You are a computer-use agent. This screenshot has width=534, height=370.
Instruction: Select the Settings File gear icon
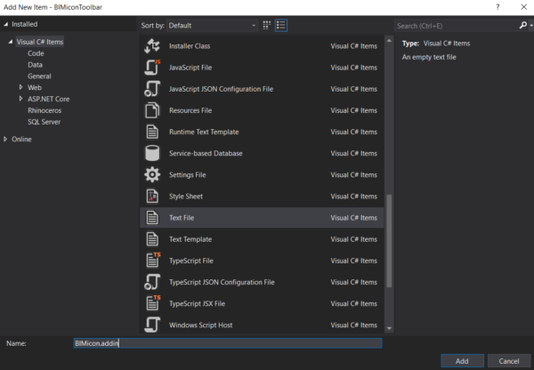click(x=152, y=174)
